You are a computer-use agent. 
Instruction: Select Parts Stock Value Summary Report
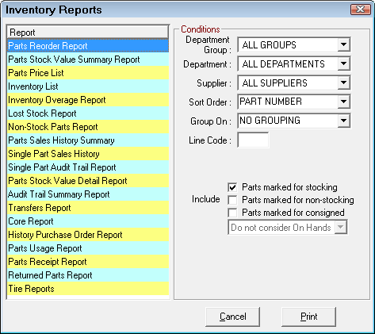tap(88, 60)
